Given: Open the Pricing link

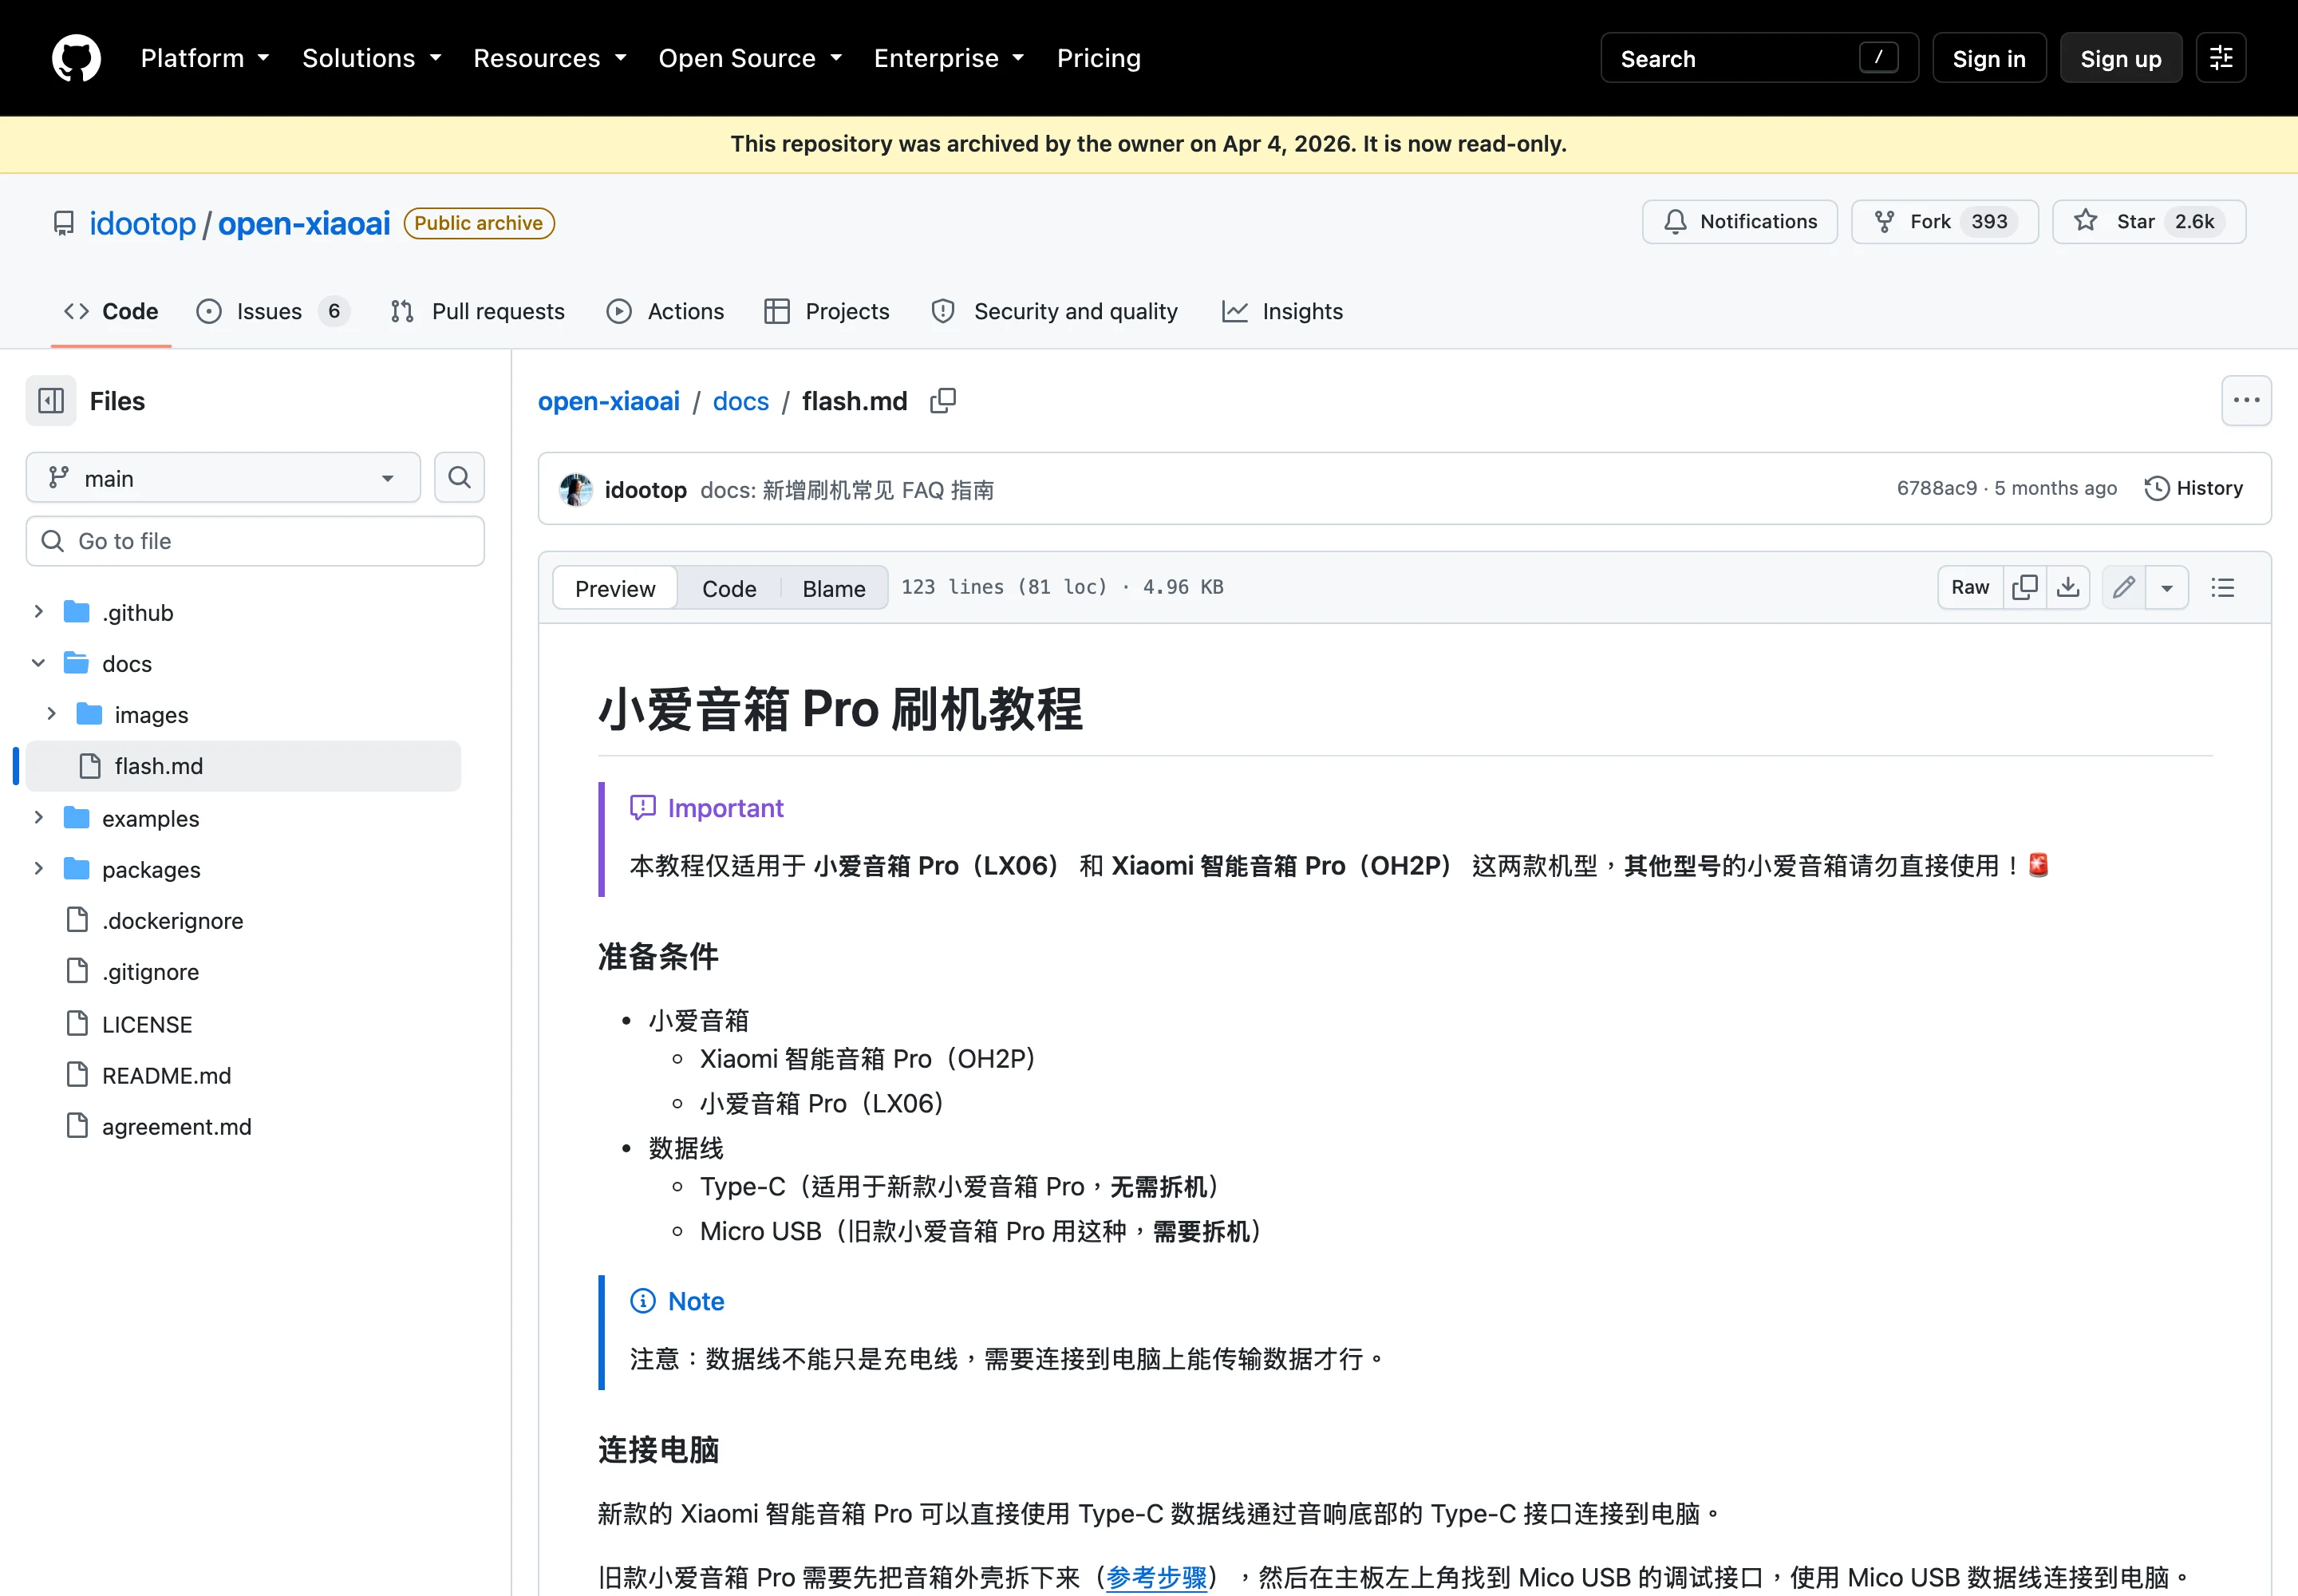Looking at the screenshot, I should pyautogui.click(x=1098, y=58).
